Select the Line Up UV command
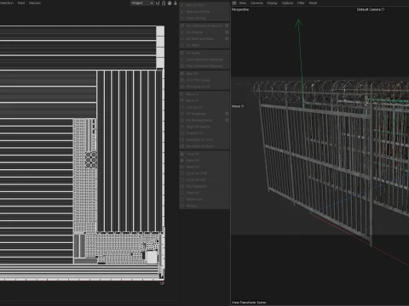 tap(194, 107)
